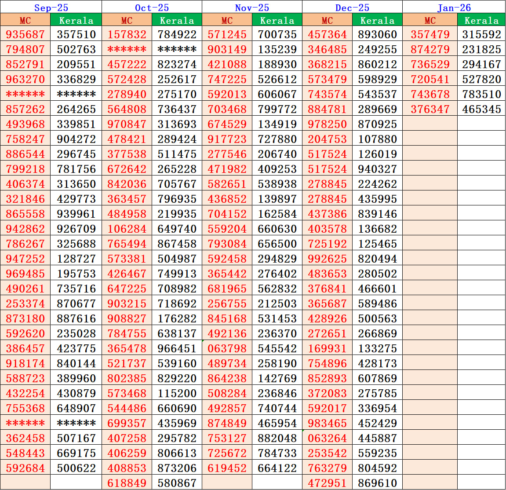Image resolution: width=506 pixels, height=490 pixels.
Task: Select the number 618849 at Oct-25 bottom
Action: tap(126, 483)
